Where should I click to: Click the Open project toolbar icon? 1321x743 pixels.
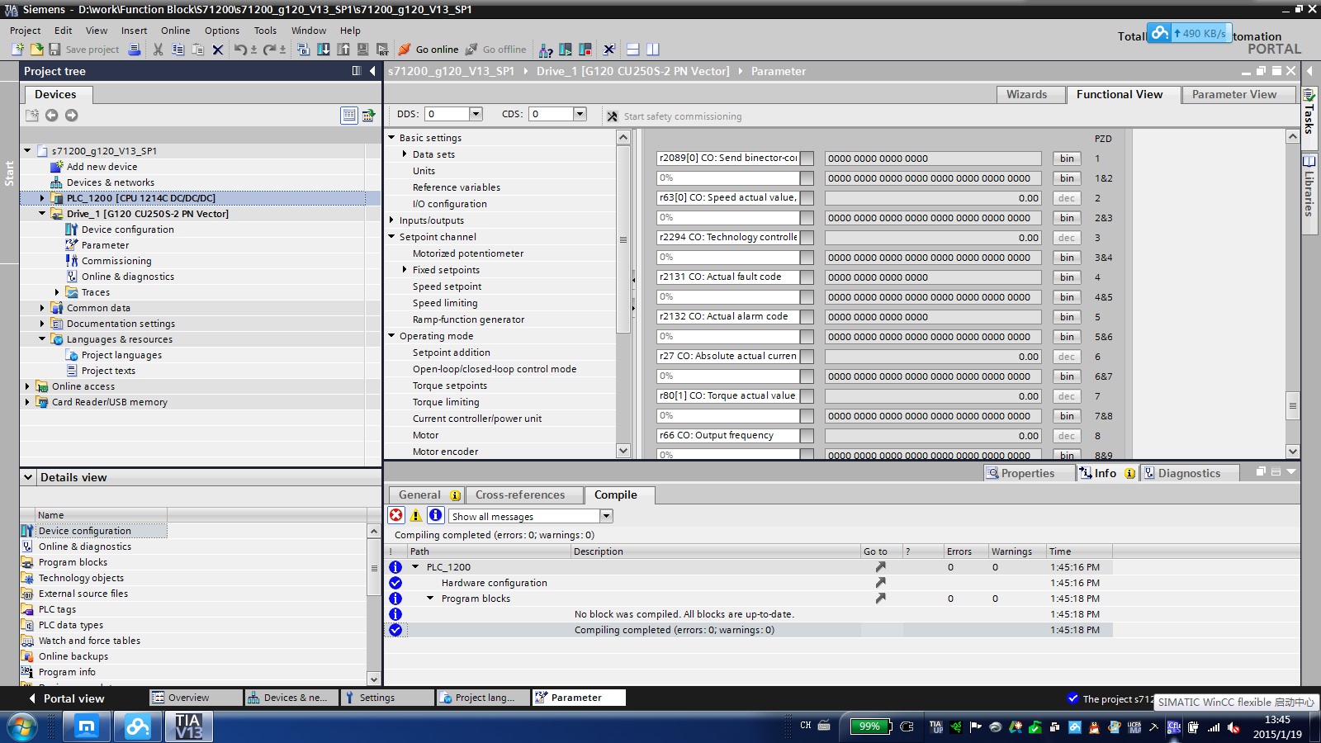click(x=36, y=50)
